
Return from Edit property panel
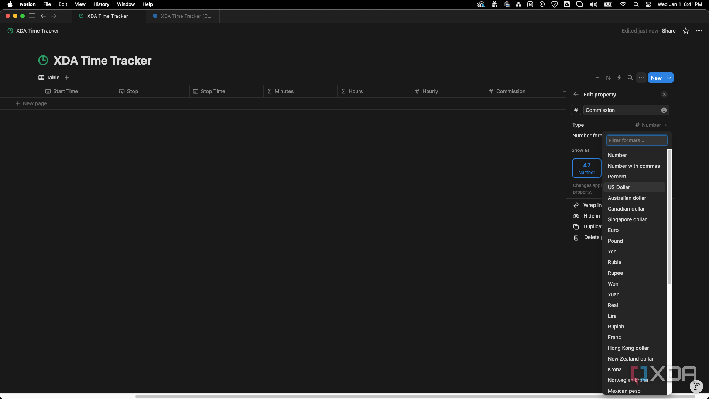(x=576, y=95)
